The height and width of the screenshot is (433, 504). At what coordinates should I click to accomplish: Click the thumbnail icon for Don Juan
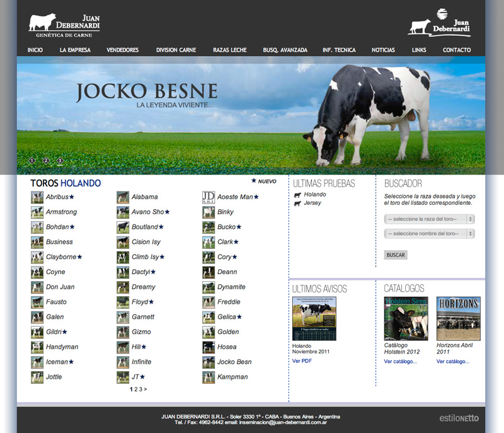pos(37,287)
